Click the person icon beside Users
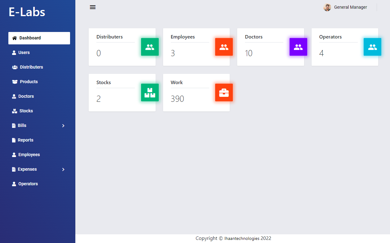 (14, 53)
